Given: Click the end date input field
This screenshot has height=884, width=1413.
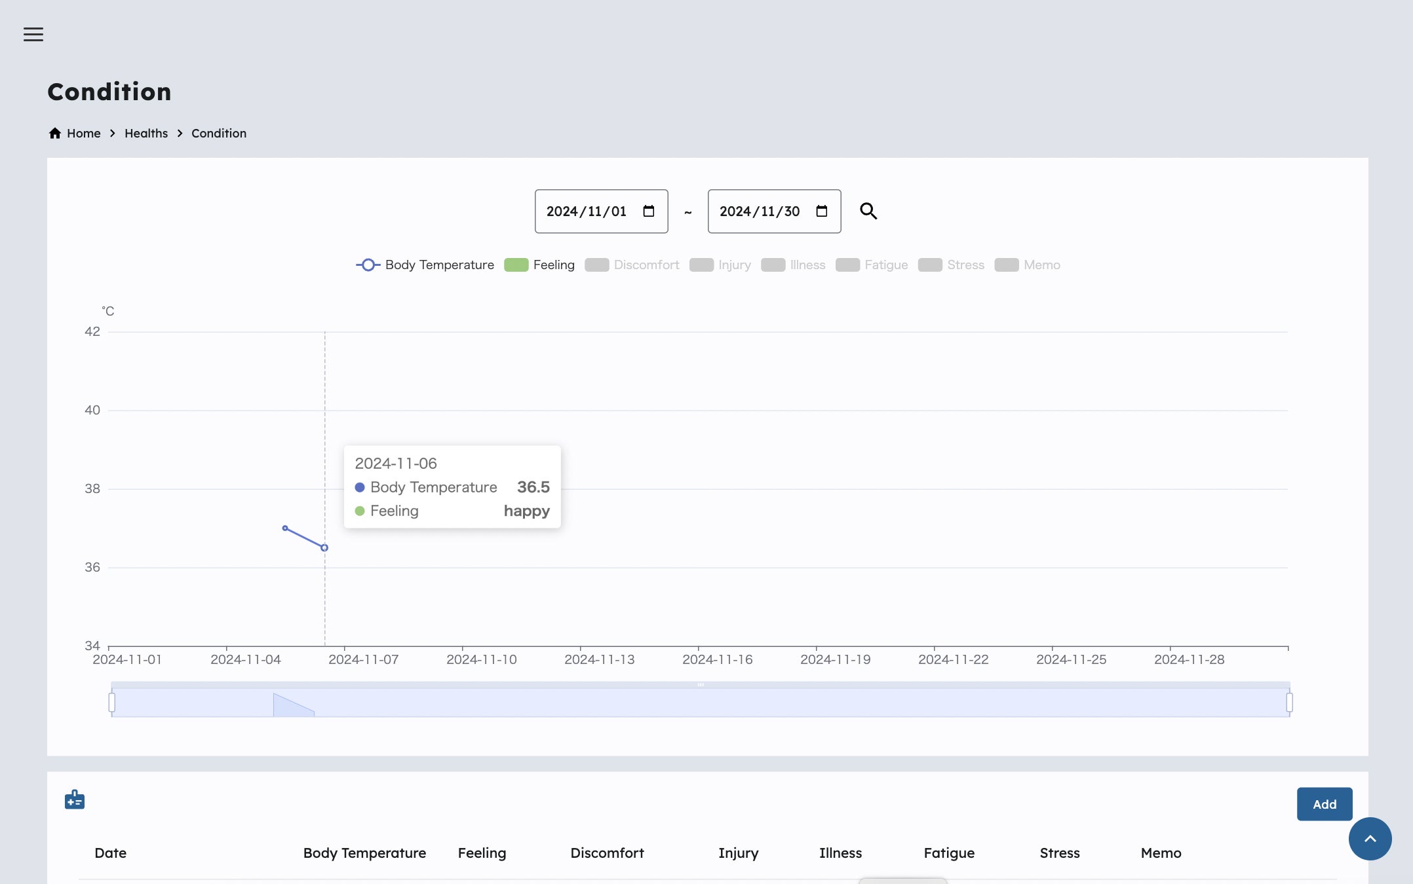Looking at the screenshot, I should tap(760, 211).
